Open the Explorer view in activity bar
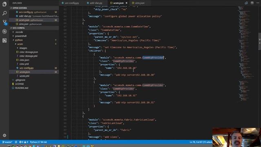261x147 pixels. coord(4,4)
